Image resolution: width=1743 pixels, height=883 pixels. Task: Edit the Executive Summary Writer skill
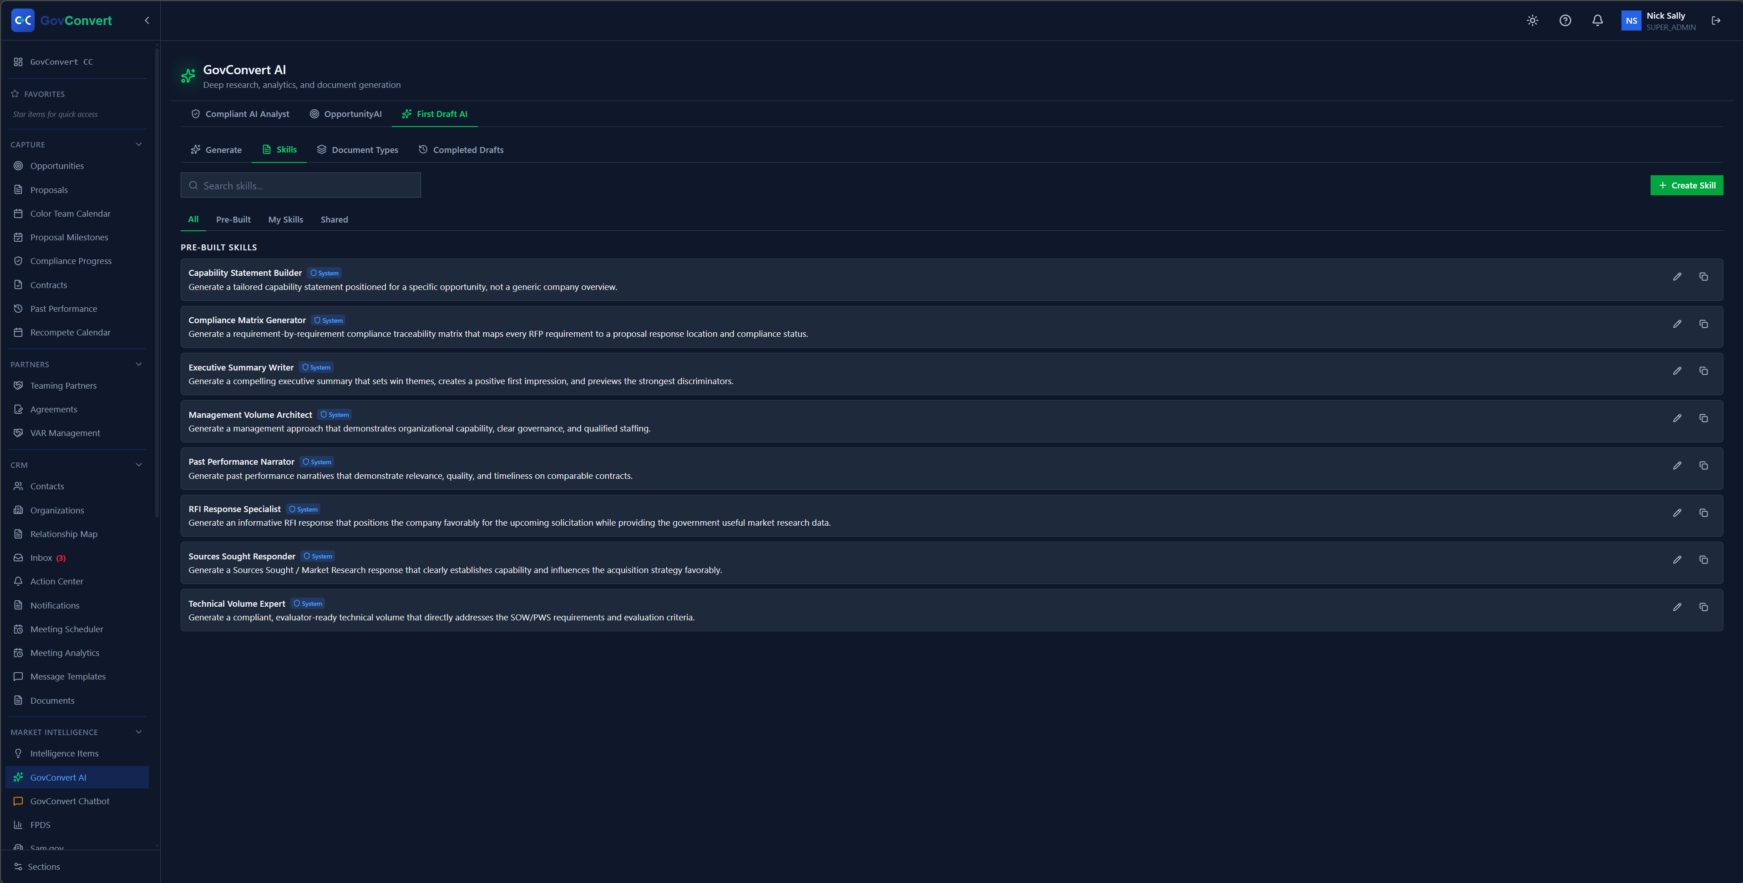pos(1677,371)
